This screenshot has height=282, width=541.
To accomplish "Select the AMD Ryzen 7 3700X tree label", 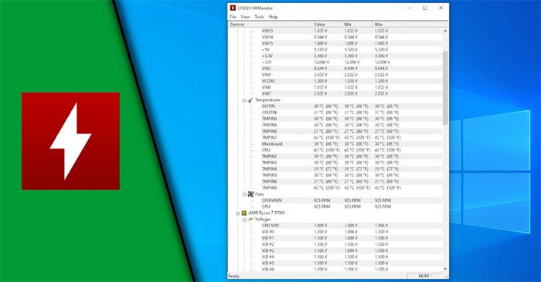I will [x=267, y=213].
